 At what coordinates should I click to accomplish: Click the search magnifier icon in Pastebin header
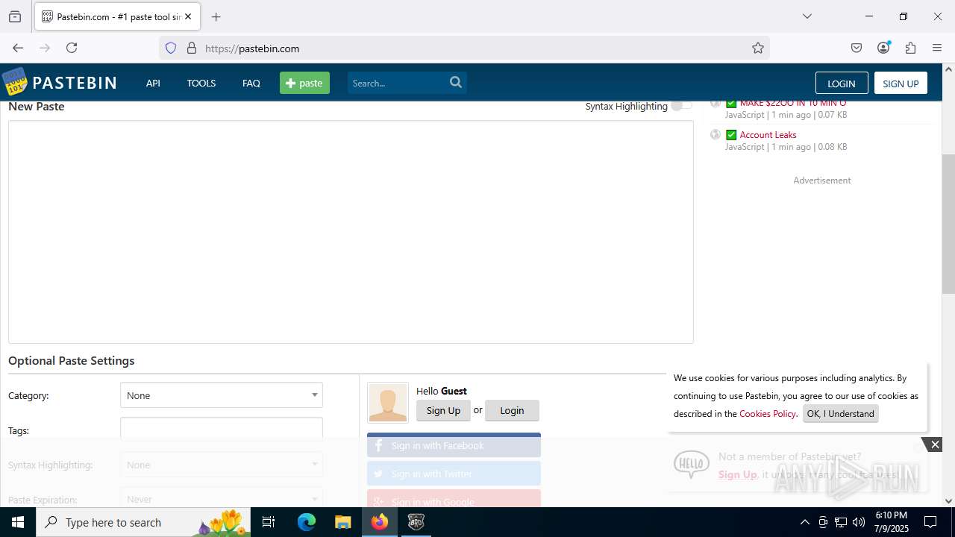[x=456, y=83]
